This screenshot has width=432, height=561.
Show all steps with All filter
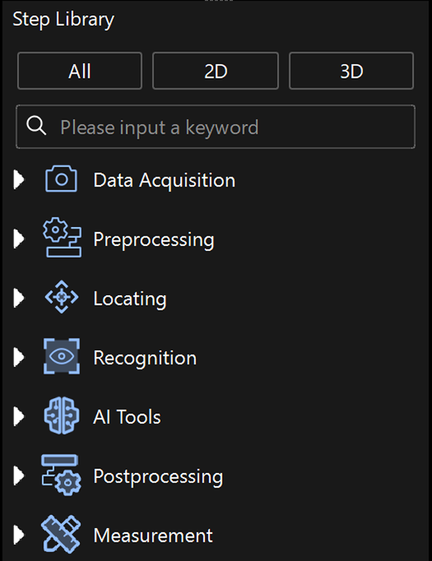[x=80, y=70]
